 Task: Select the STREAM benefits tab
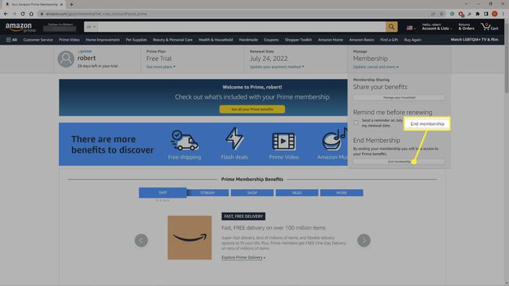[x=208, y=193]
